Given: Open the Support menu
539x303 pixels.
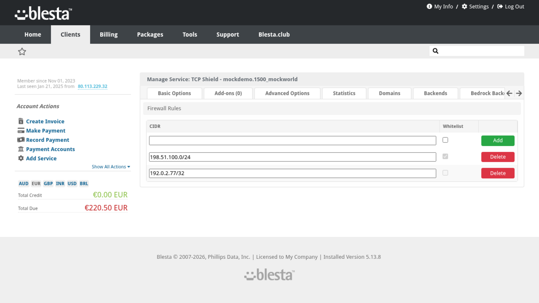Looking at the screenshot, I should coord(228,35).
